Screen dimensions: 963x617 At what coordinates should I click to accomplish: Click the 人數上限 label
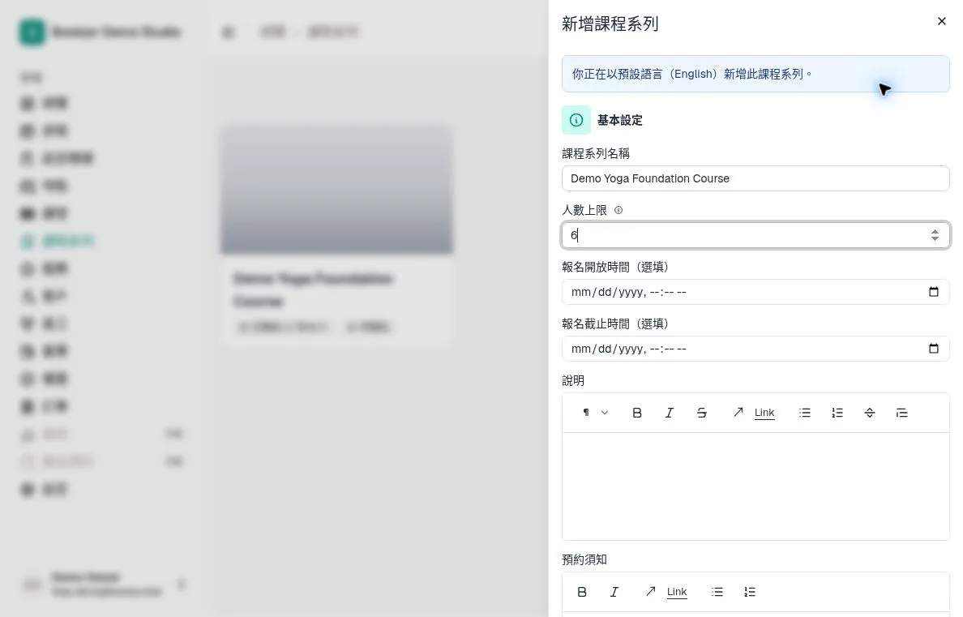tap(584, 210)
